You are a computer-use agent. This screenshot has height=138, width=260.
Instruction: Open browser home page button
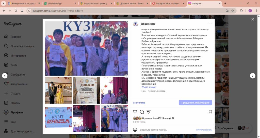pos(22,11)
